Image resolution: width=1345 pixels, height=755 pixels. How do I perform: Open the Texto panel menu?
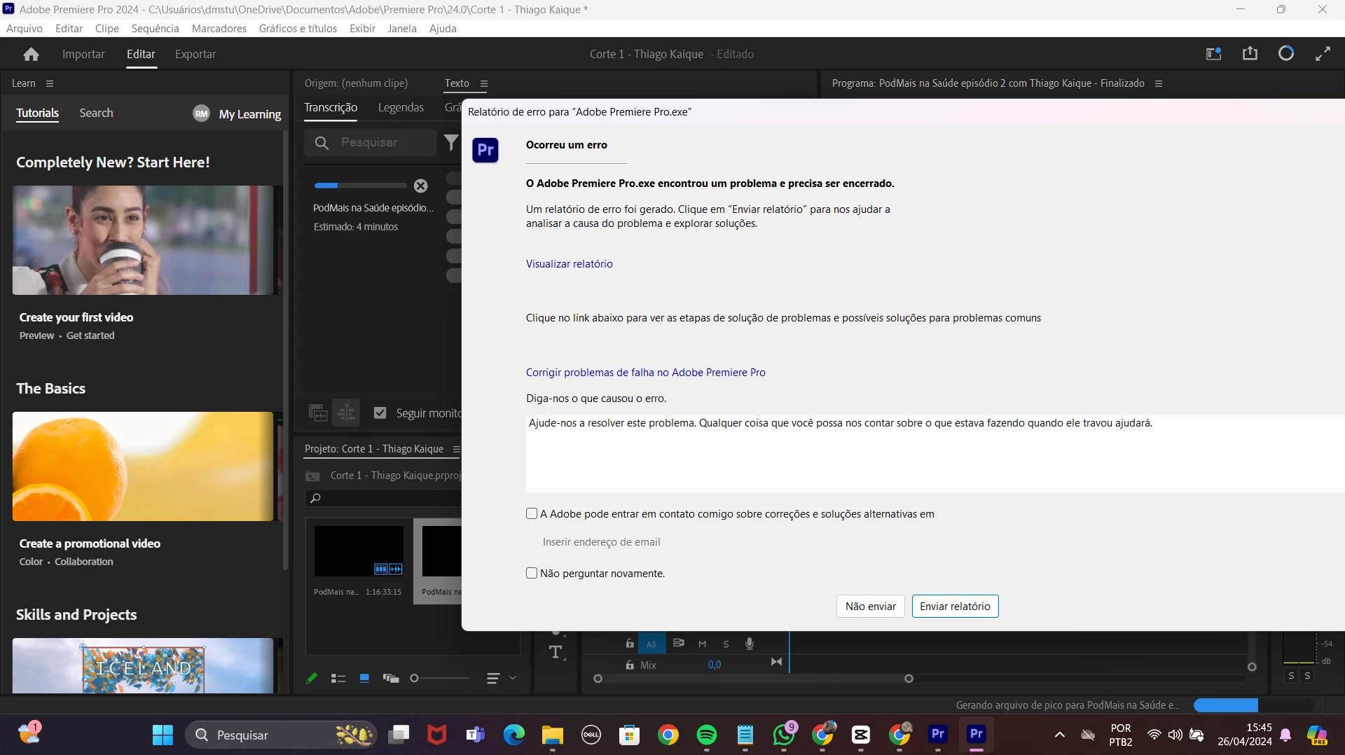point(484,83)
